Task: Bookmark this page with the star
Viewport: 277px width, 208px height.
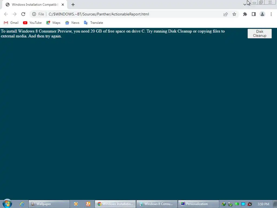Action: click(234, 14)
